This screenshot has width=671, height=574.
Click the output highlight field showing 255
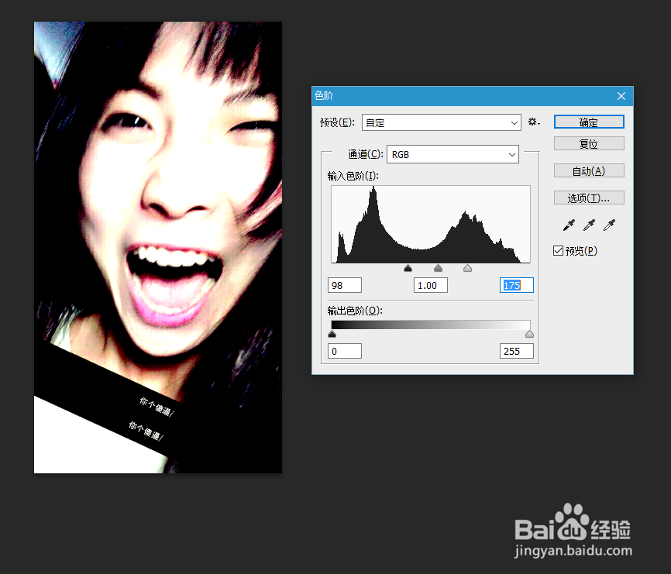tap(517, 351)
